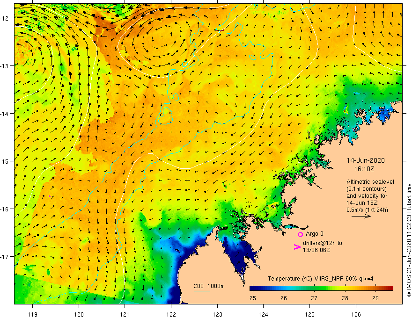Click the magenta Argo circle legend marker
Viewport: 412px width, 318px height.
(x=300, y=234)
